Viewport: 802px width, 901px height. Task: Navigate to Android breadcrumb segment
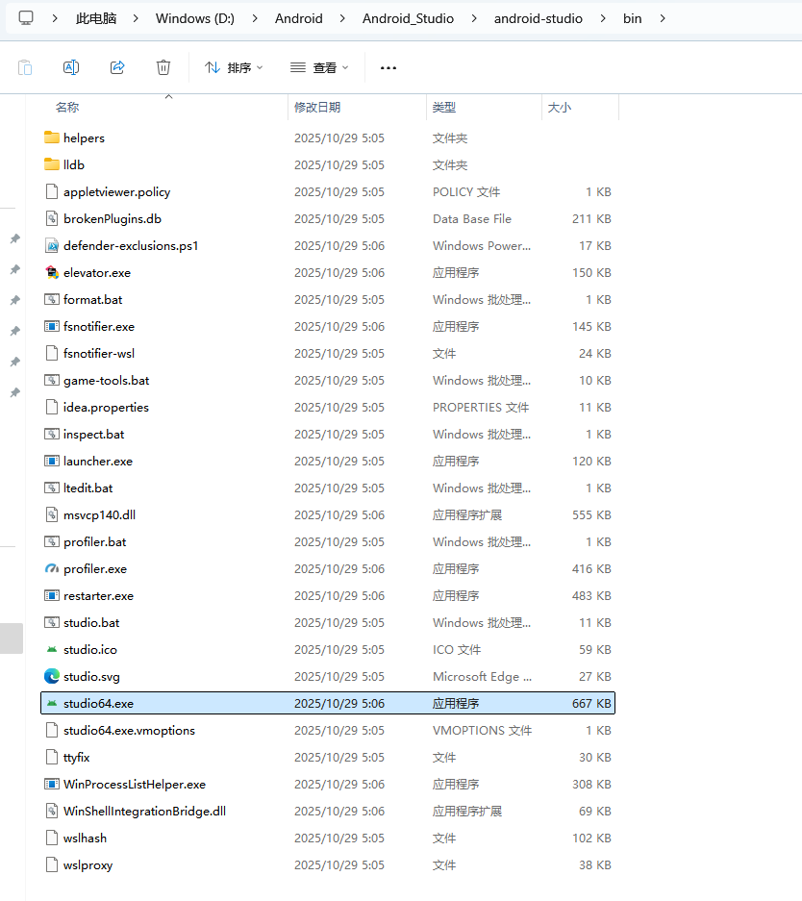click(299, 18)
